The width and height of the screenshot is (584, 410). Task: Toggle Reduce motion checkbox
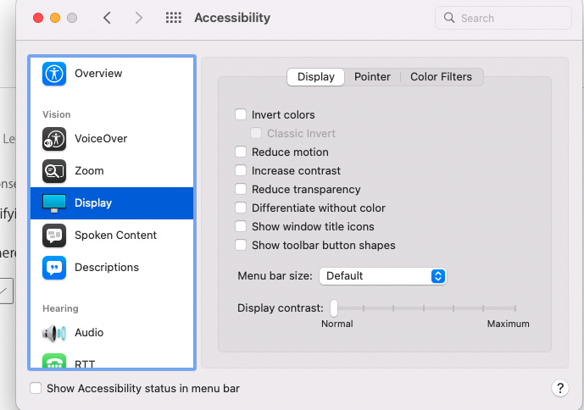(x=242, y=152)
